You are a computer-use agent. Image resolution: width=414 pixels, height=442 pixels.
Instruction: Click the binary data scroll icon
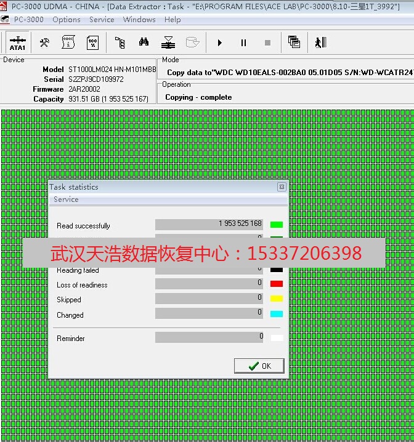(x=68, y=42)
